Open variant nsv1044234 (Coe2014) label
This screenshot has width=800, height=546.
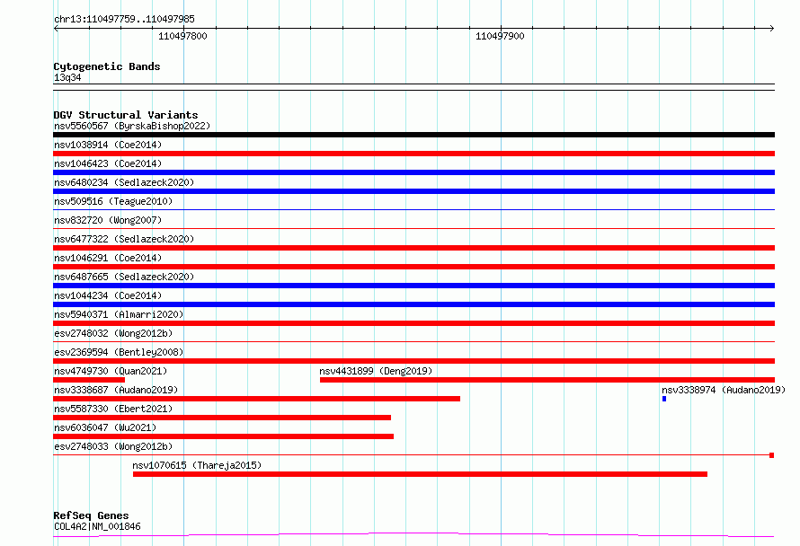point(108,295)
